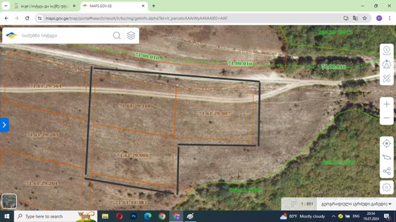The image size is (396, 222).
Task: Click parcel label 71.61.29.006
Action: pos(132,155)
